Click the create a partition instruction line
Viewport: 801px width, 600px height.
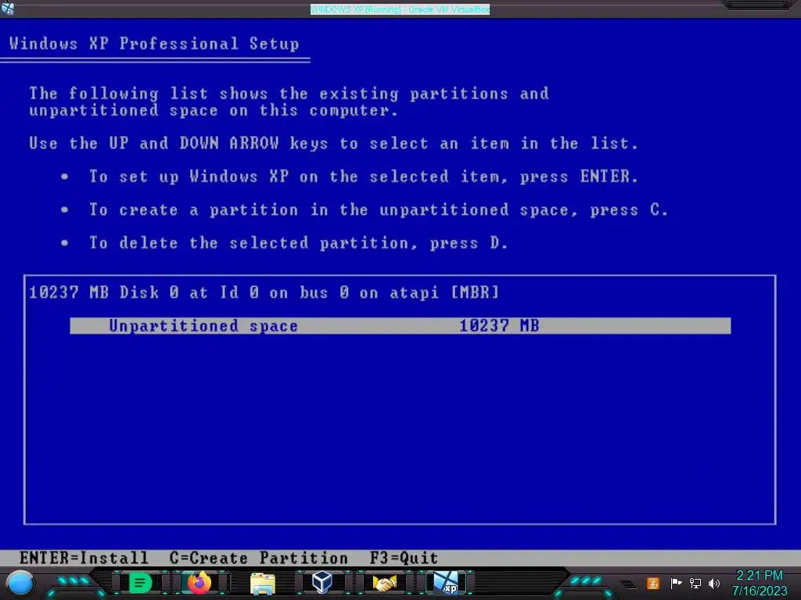[379, 209]
